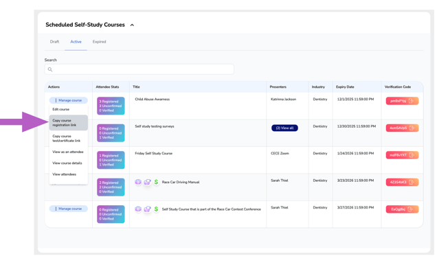437x256 pixels.
Task: Click Dentistry in the Child Abuse Awareness row
Action: coord(320,100)
